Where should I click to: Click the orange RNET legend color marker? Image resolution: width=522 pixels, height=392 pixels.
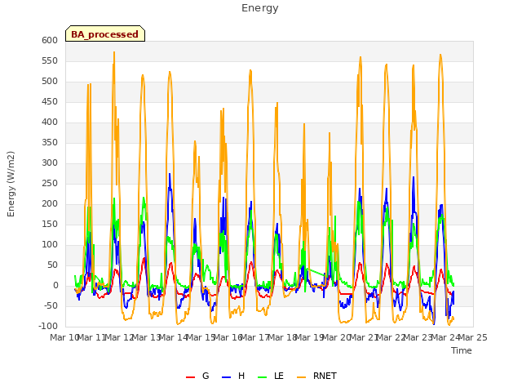coord(301,377)
